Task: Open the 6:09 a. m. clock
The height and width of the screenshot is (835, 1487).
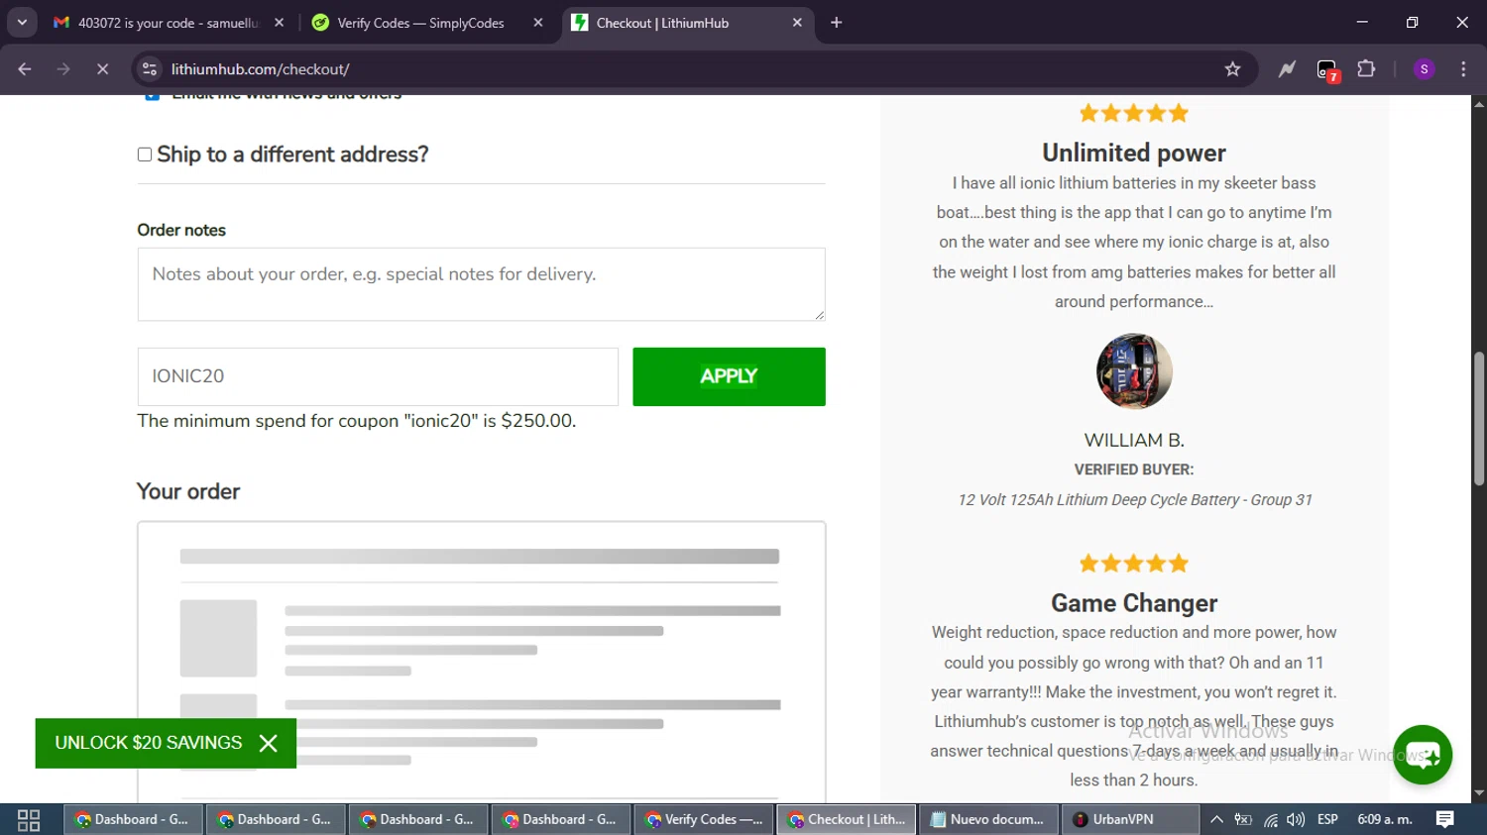Action: 1385,820
